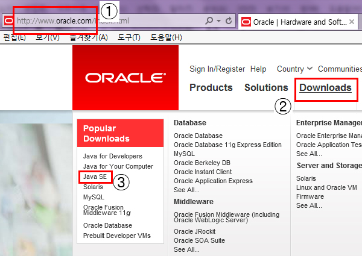Click Oracle Instant Client link
Viewport: 362px width, 256px height.
[x=203, y=172]
